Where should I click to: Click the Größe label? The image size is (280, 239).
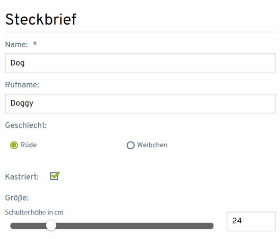click(x=17, y=198)
